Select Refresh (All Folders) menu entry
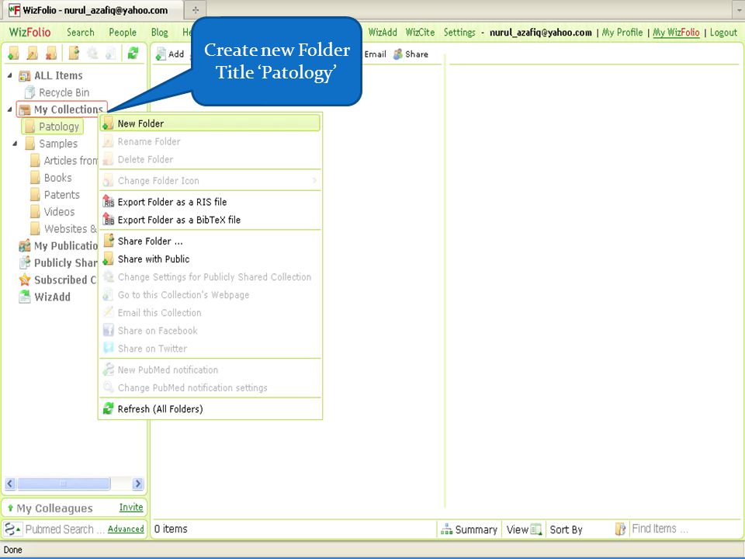Image resolution: width=745 pixels, height=559 pixels. [x=210, y=409]
